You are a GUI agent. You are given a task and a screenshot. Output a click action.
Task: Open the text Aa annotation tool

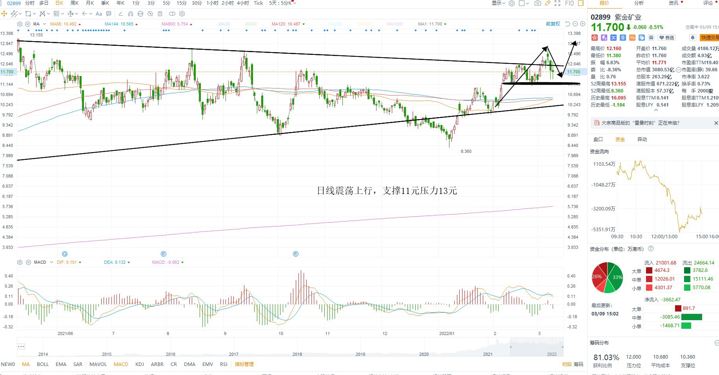coord(98,14)
